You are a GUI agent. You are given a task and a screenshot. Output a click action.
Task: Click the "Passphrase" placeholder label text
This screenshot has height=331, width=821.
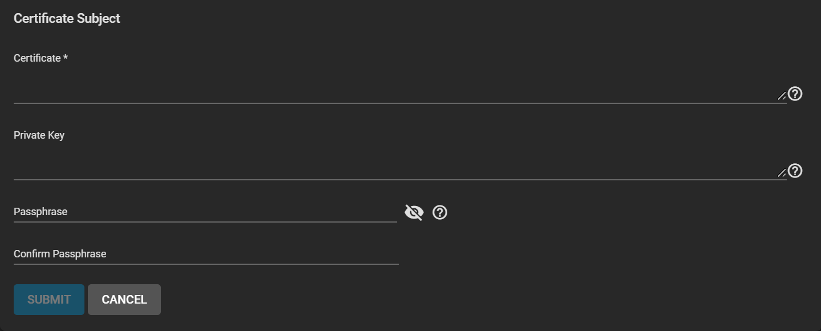pyautogui.click(x=41, y=212)
